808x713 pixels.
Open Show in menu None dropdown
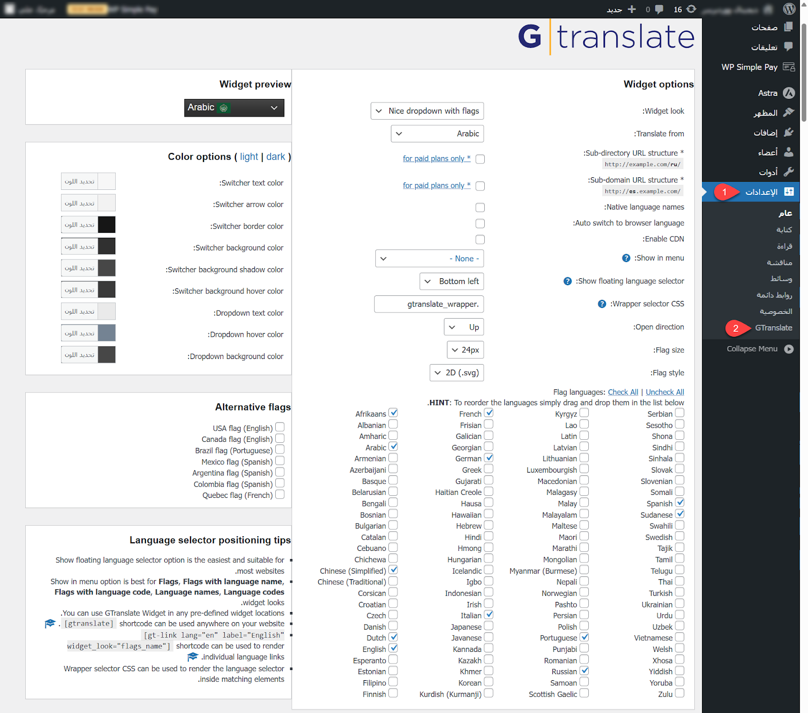point(430,259)
